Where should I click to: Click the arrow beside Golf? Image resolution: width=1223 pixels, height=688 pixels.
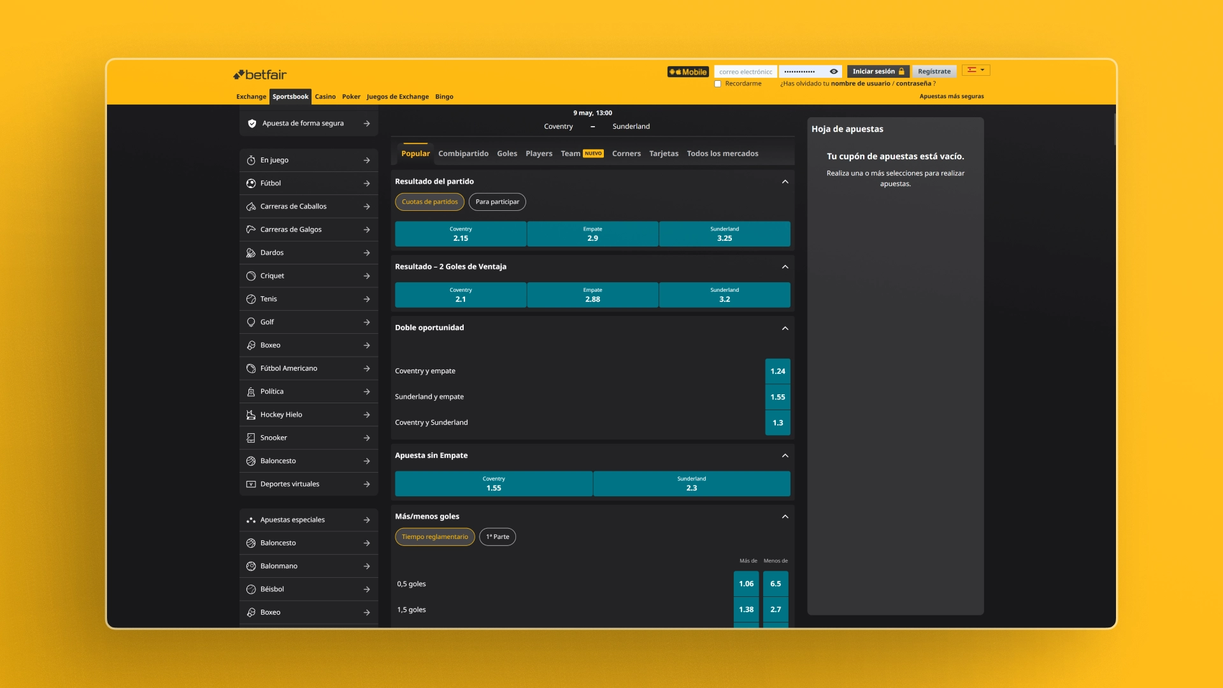click(x=367, y=322)
